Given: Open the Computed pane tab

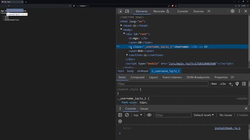Looking at the screenshot, I should pos(137,77).
